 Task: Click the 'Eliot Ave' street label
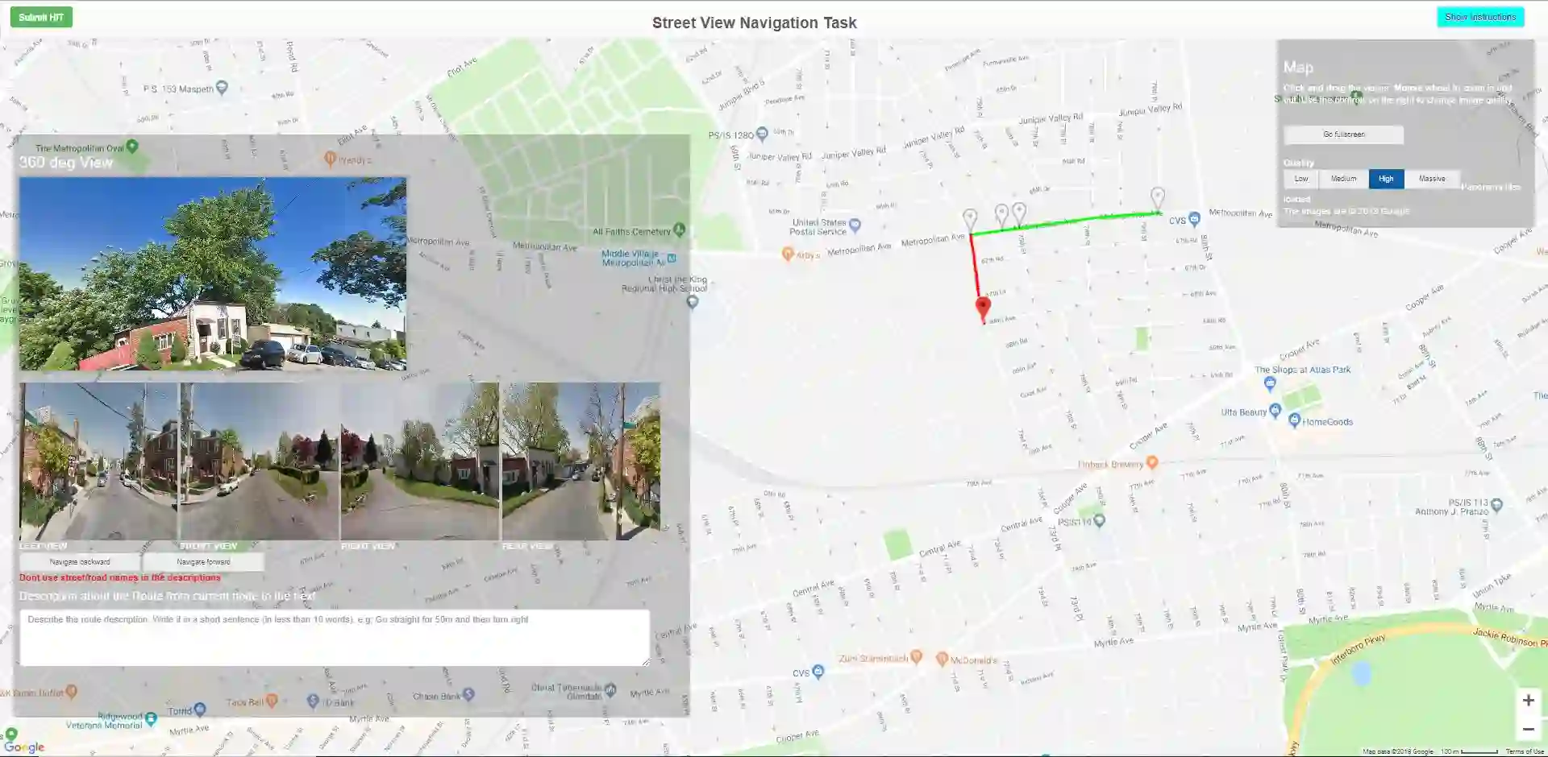(x=462, y=67)
